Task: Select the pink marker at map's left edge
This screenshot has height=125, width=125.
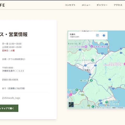Action: coord(71,95)
